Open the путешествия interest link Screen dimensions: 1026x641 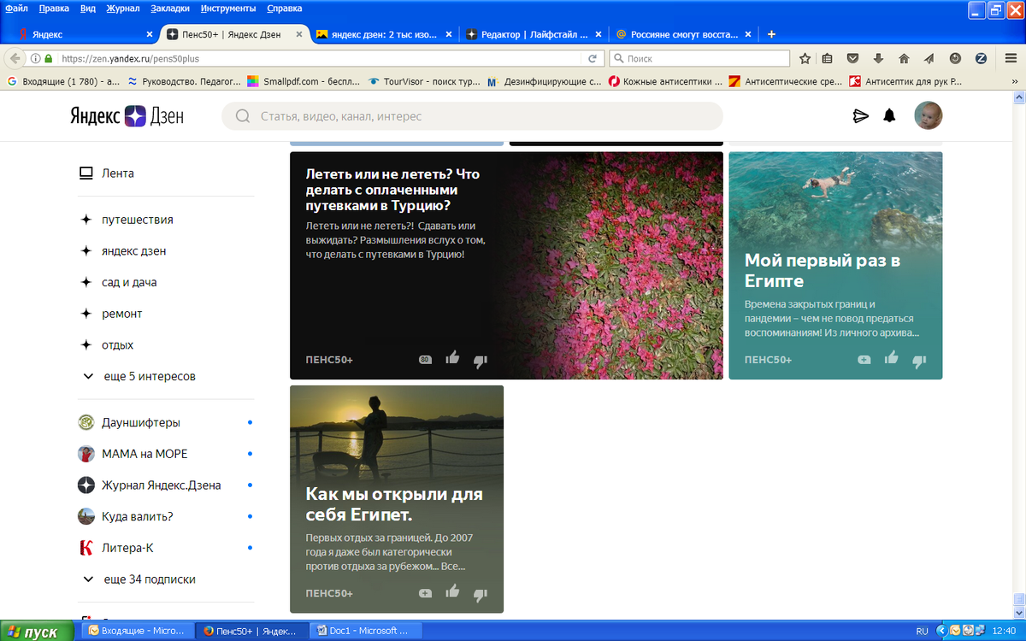pyautogui.click(x=137, y=219)
